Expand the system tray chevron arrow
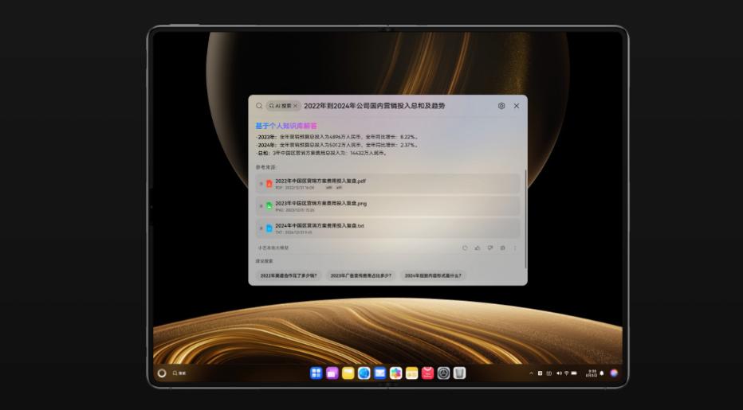The width and height of the screenshot is (743, 410). click(531, 373)
